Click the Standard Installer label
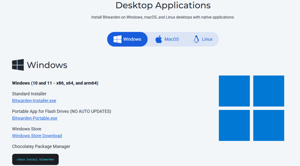300x166 pixels. pyautogui.click(x=29, y=94)
